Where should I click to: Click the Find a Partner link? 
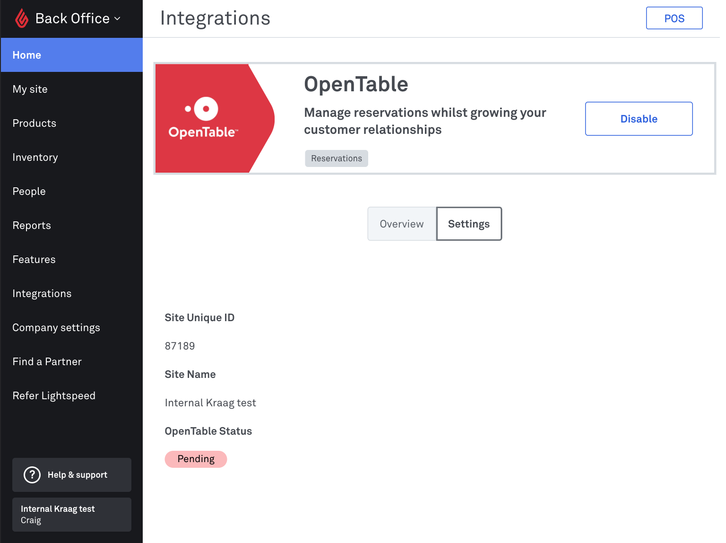[47, 361]
